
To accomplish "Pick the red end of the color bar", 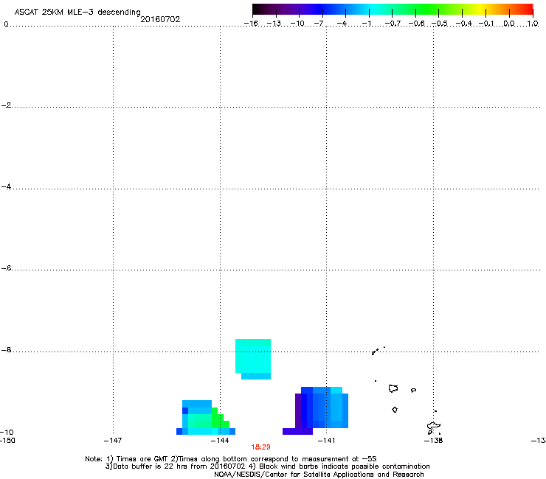I will point(526,9).
